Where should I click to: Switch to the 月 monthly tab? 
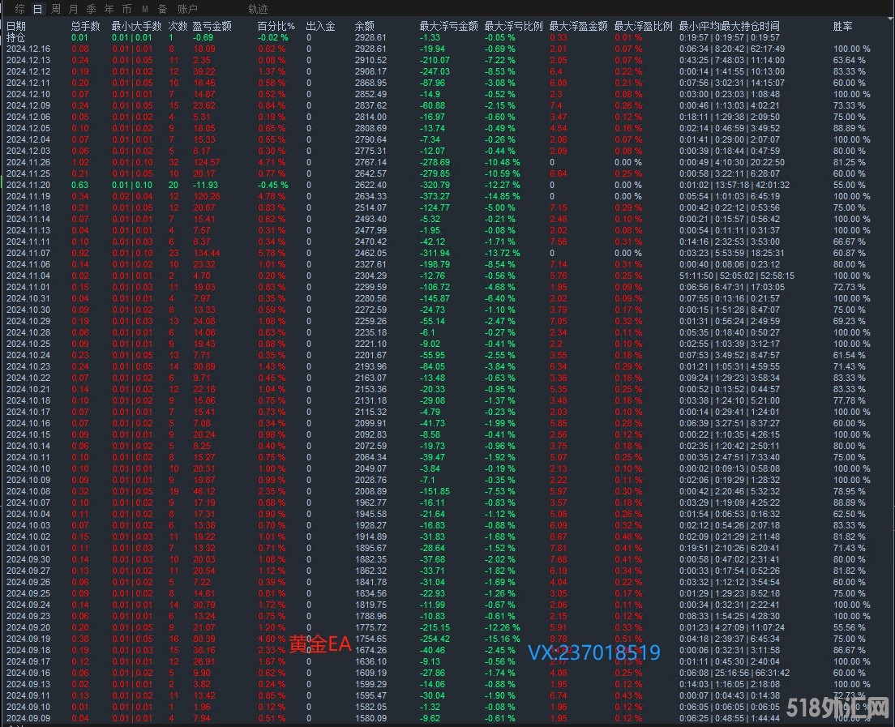point(74,9)
